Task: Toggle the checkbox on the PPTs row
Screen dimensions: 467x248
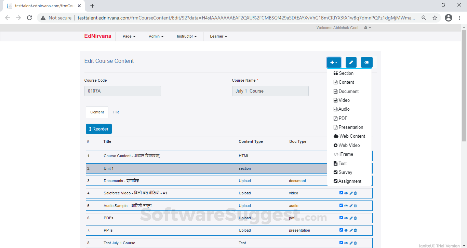Action: pyautogui.click(x=341, y=230)
